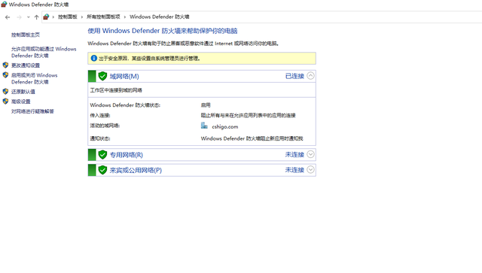Viewport: 482px width, 273px height.
Task: Click the Up one level arrow
Action: click(37, 17)
